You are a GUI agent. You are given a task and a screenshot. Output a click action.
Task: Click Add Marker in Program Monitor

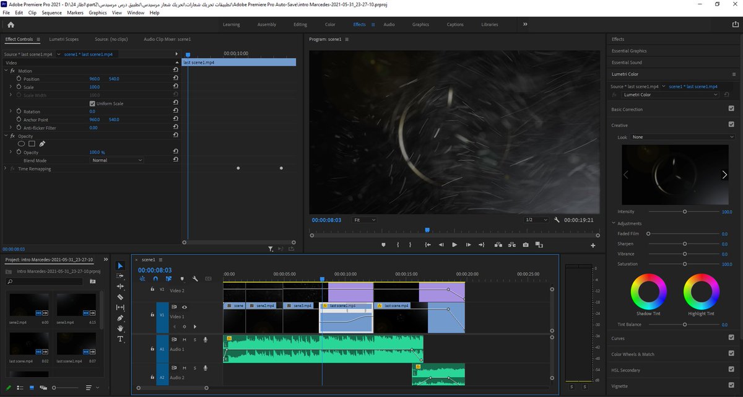click(x=383, y=245)
